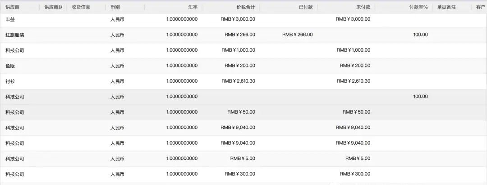Click the 汇率 value in the 衬衫 row

tap(182, 81)
